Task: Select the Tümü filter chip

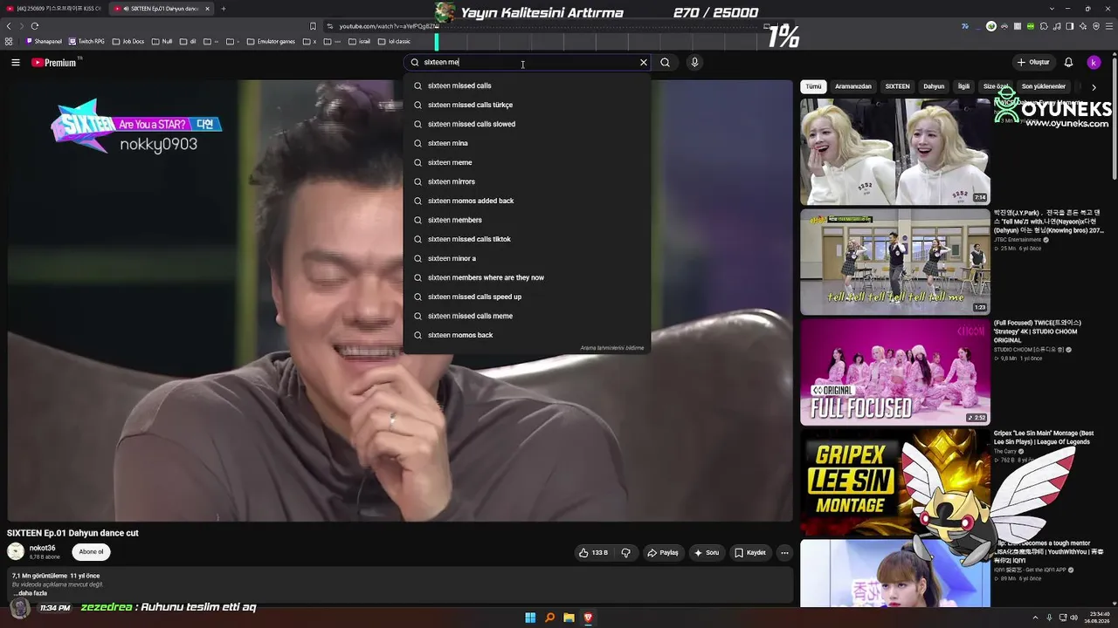Action: coord(813,86)
